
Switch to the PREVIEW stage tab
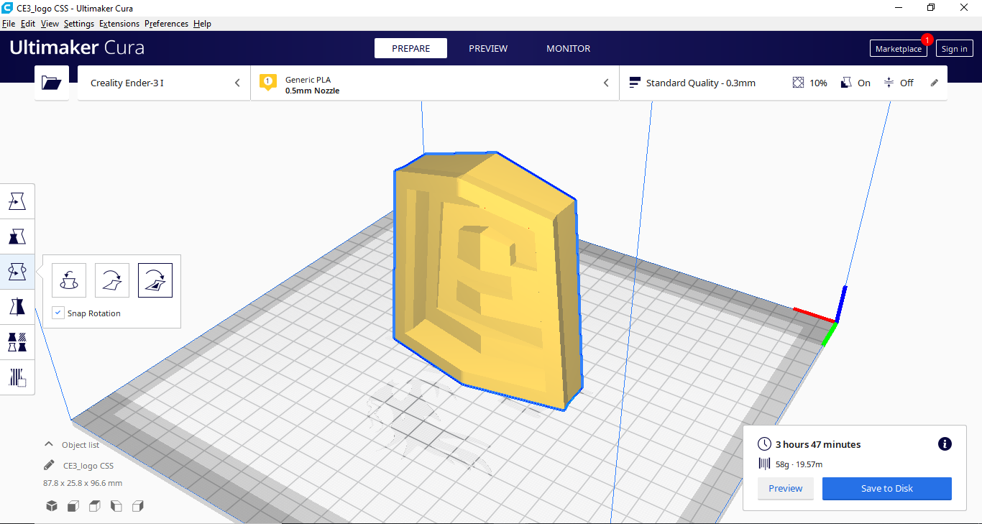coord(488,48)
